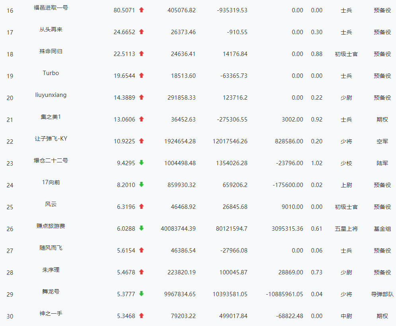Click green down arrow beside 5.3777

pos(141,294)
